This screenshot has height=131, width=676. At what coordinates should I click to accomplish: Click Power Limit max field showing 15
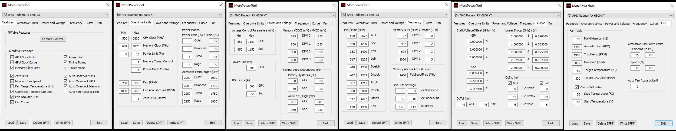tap(136, 54)
